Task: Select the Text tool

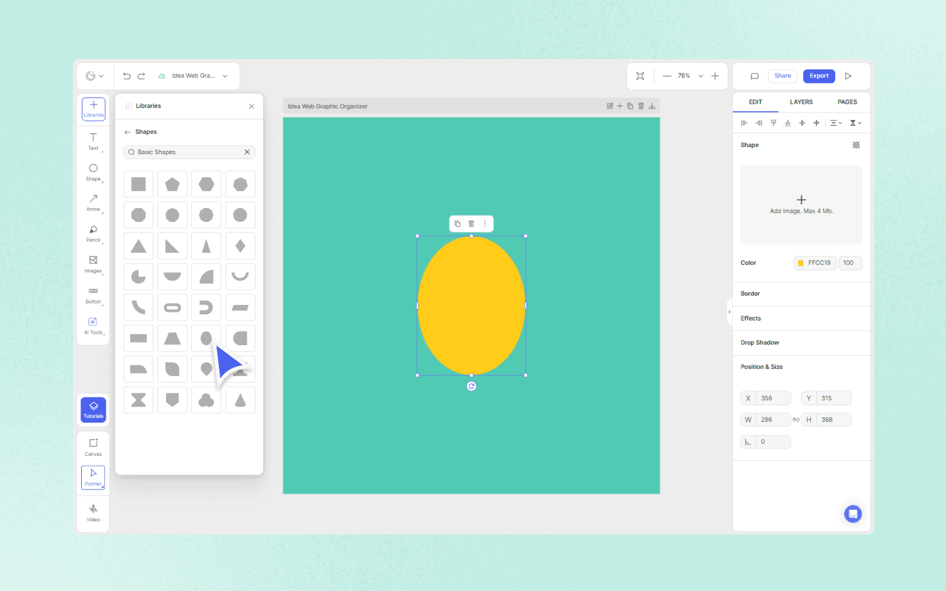Action: click(93, 141)
